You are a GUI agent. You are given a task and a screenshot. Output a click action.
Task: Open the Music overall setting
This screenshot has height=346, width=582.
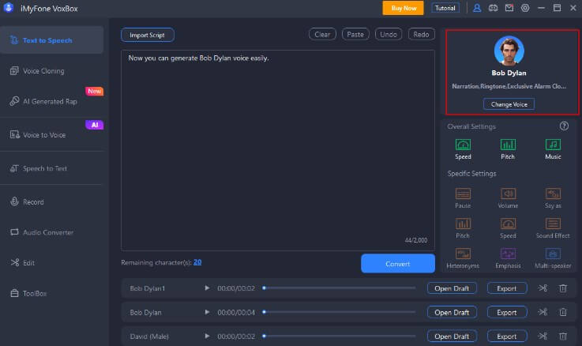553,149
